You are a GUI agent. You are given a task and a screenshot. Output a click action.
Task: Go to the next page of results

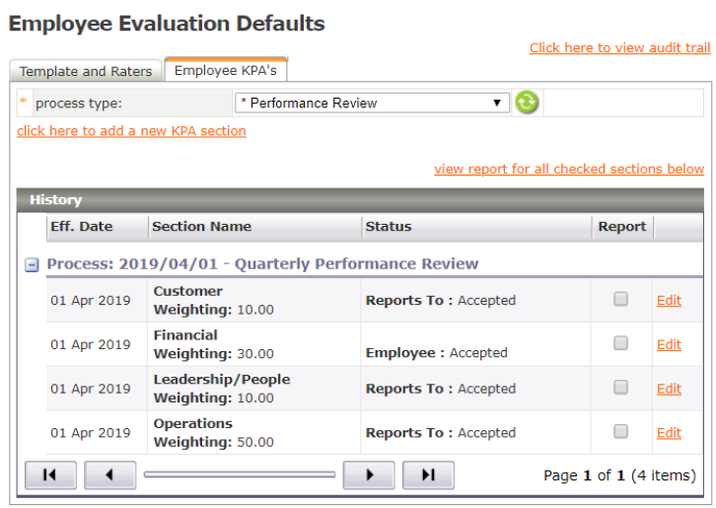tap(369, 474)
